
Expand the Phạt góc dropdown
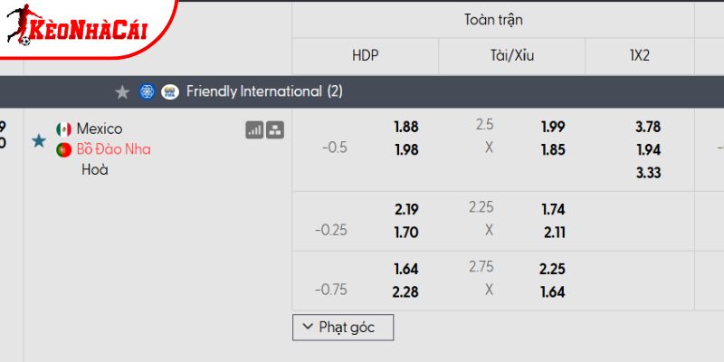[x=342, y=328]
